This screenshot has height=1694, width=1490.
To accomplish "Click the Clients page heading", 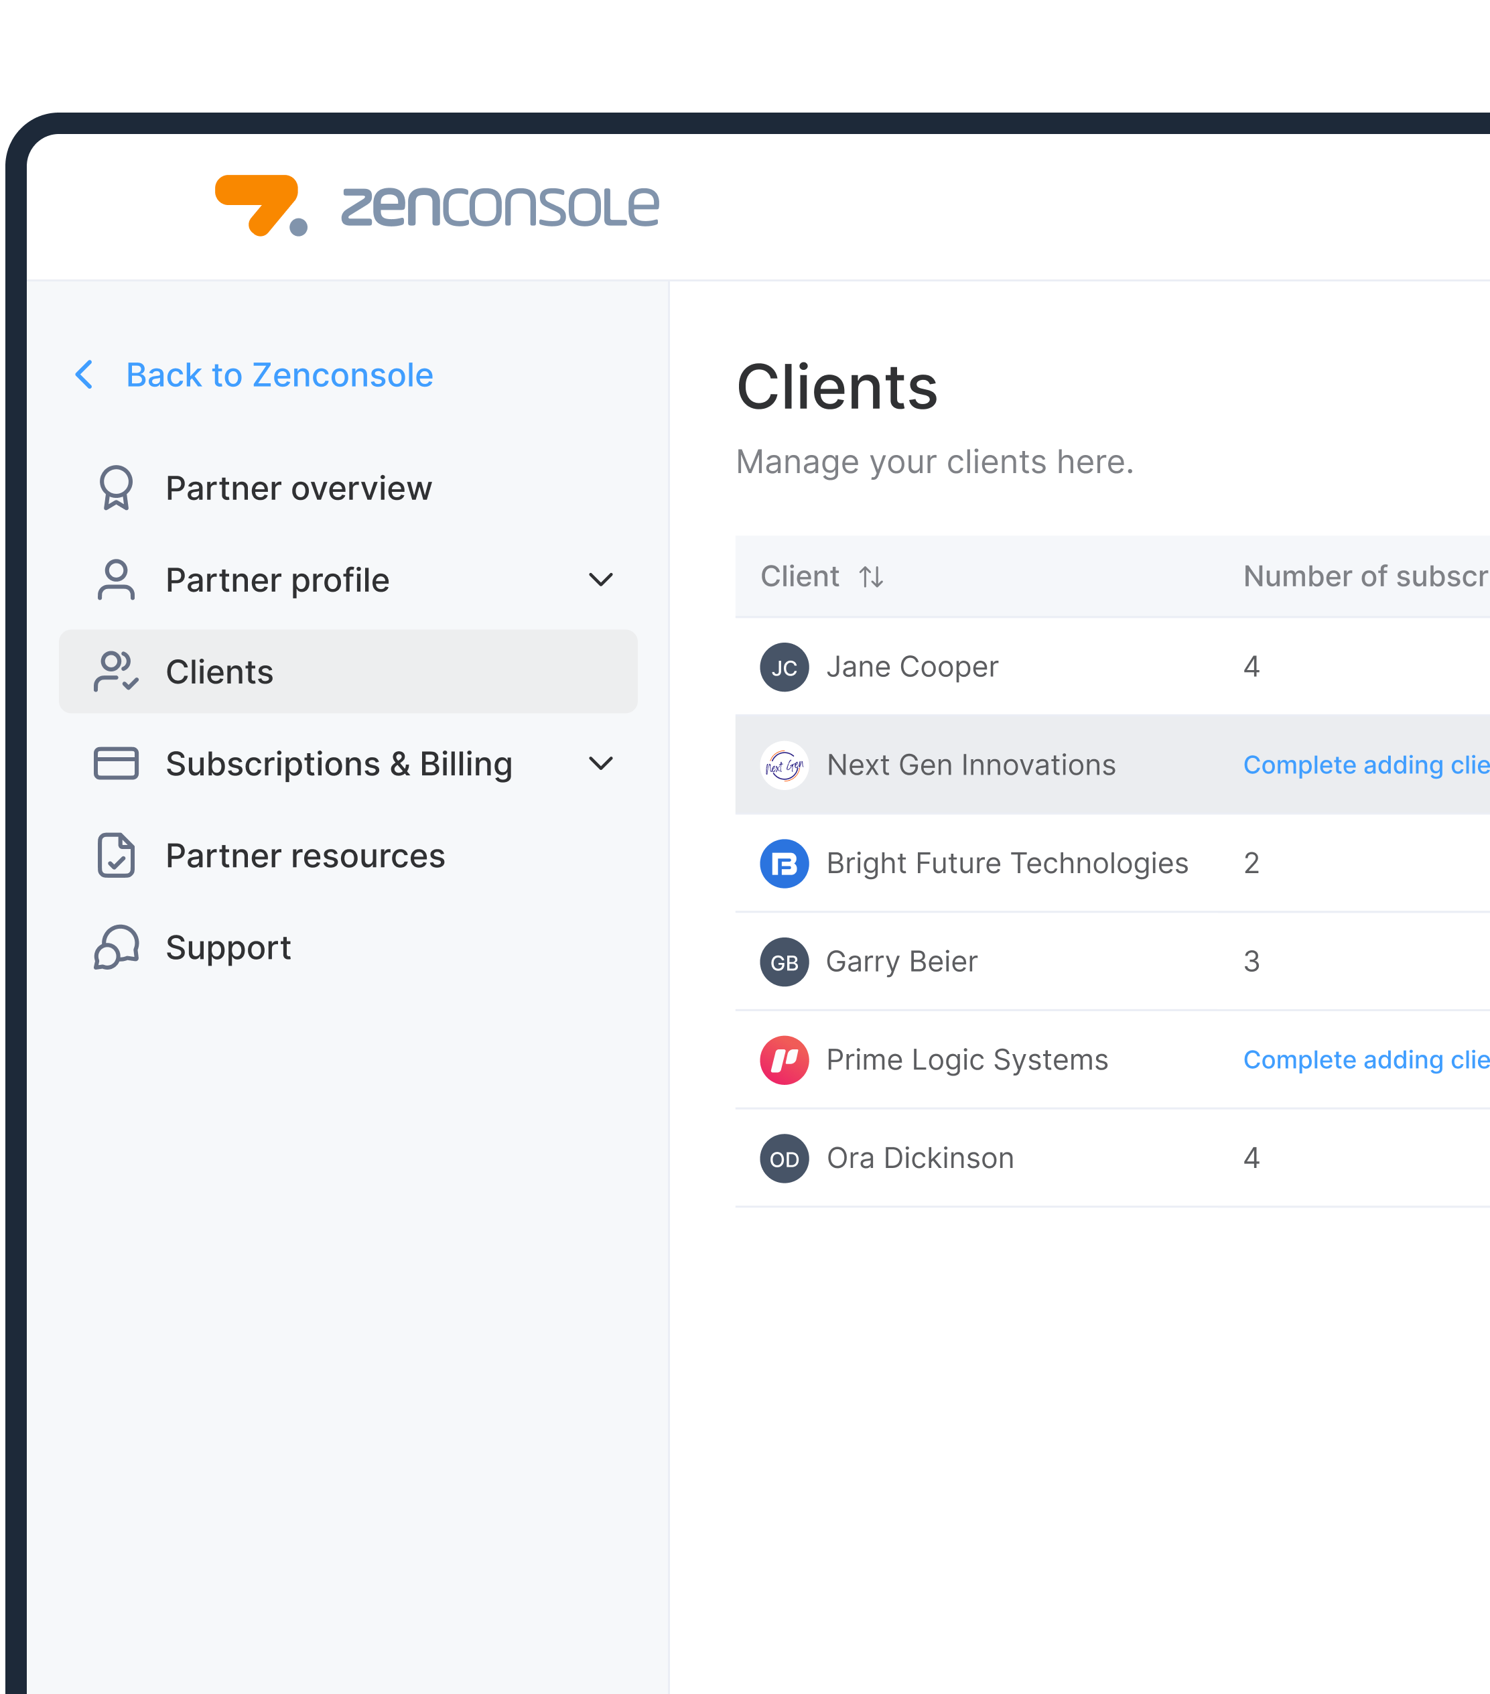I will coord(837,387).
